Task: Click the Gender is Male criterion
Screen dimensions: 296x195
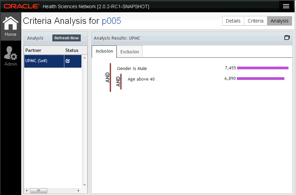Action: point(132,68)
